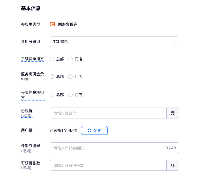Click the 元 unit suffix of 协议价
This screenshot has height=177, width=210.
coord(173,113)
